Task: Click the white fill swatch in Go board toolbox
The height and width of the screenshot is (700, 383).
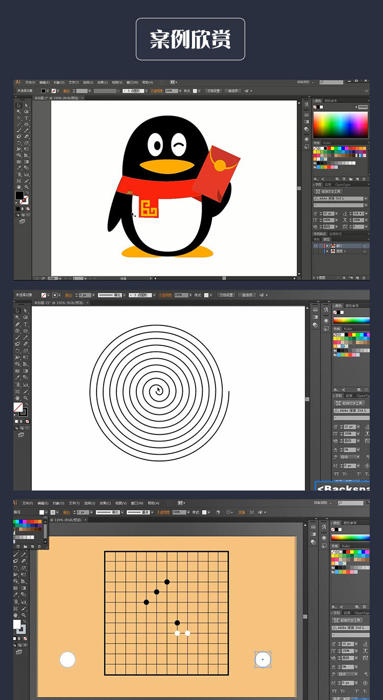Action: [x=17, y=624]
